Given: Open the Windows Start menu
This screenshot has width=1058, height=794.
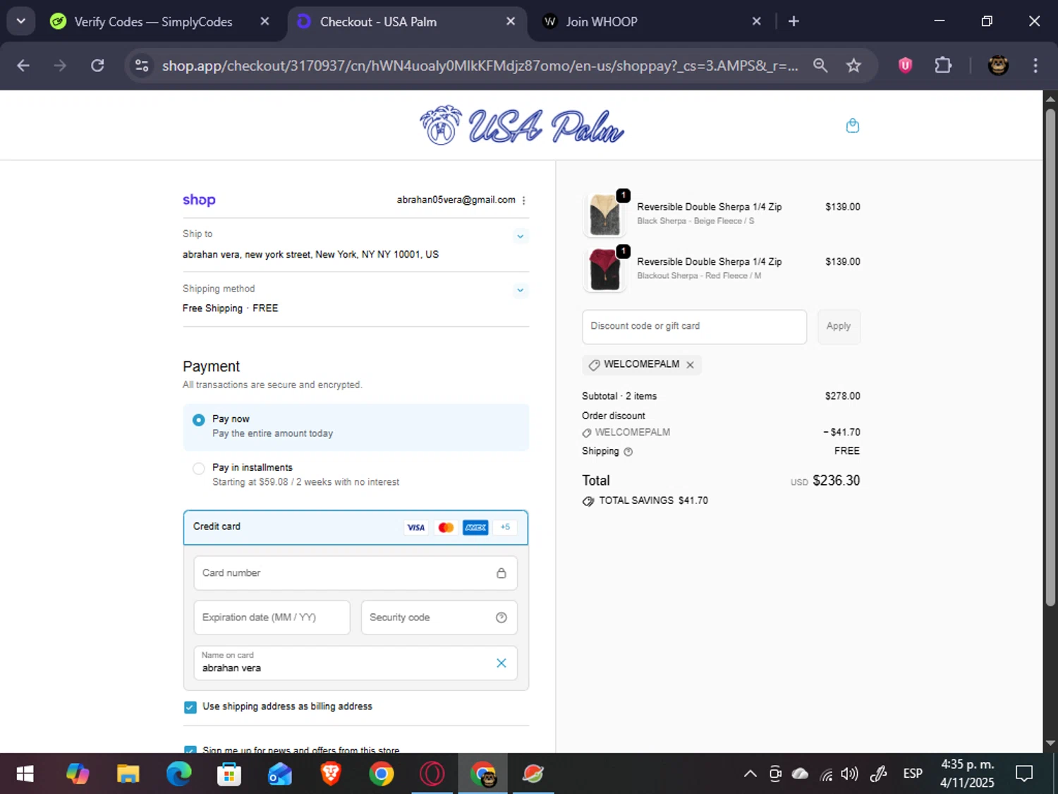Looking at the screenshot, I should [x=25, y=774].
